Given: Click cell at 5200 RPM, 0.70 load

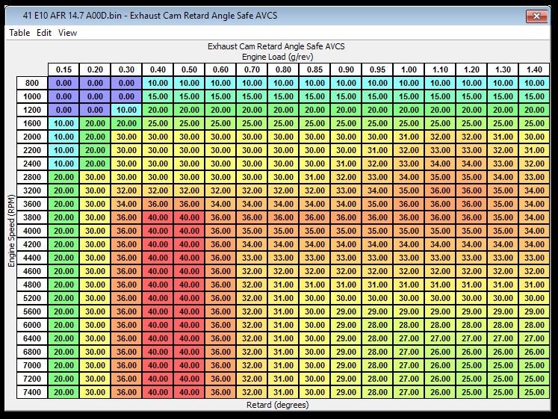Looking at the screenshot, I should 252,298.
